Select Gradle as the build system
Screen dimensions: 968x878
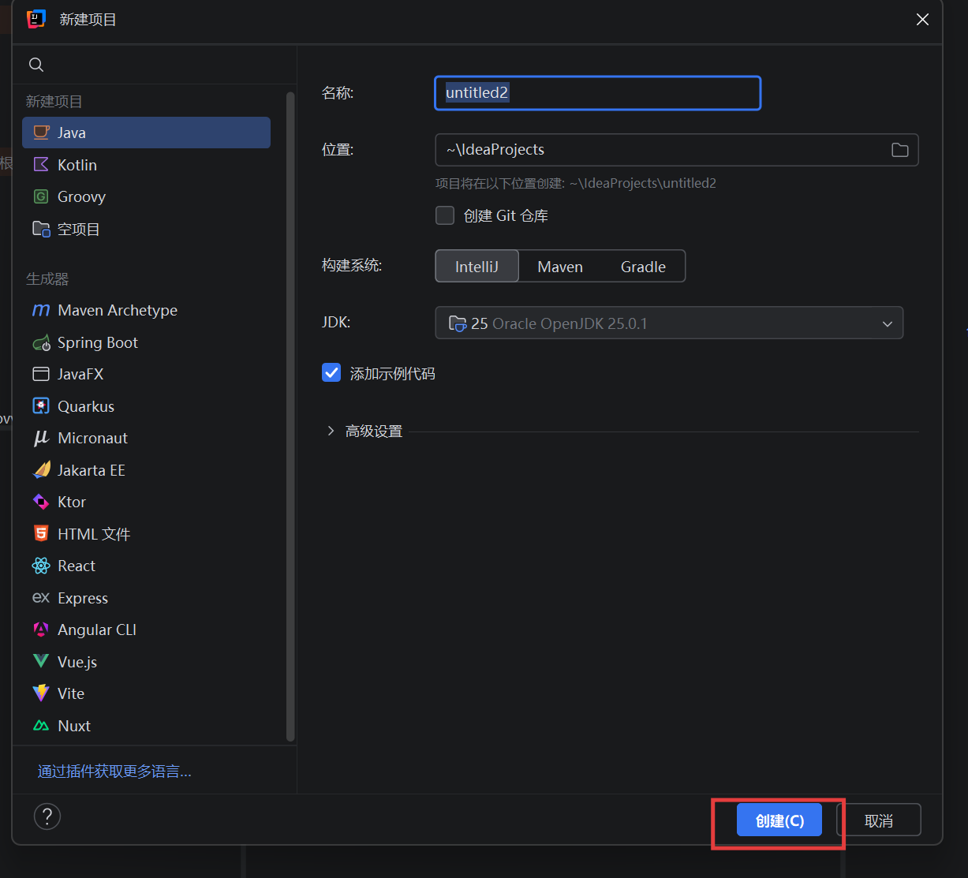pyautogui.click(x=643, y=267)
